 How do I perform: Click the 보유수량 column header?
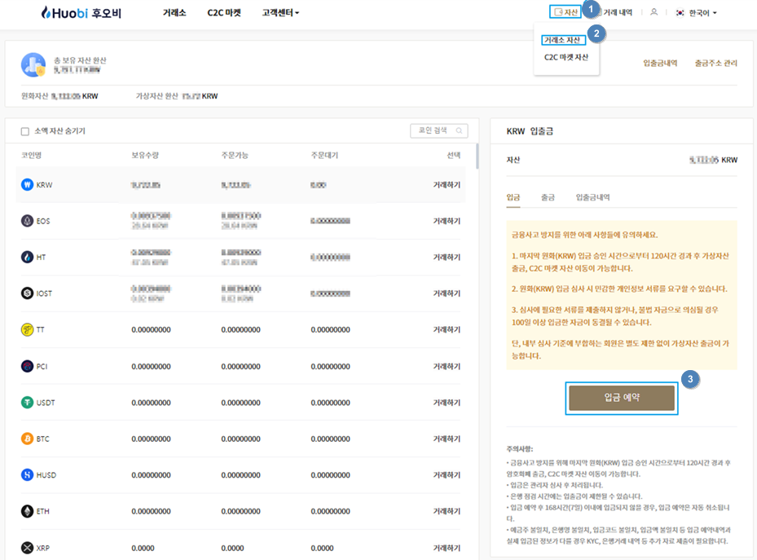point(145,156)
